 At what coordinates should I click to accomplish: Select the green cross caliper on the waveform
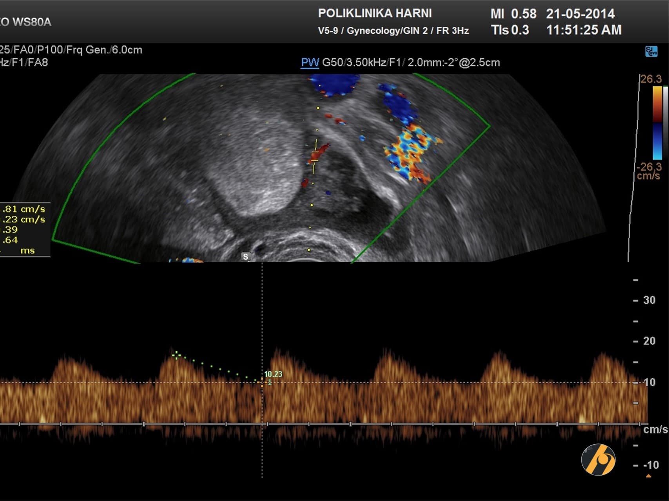[x=176, y=355]
